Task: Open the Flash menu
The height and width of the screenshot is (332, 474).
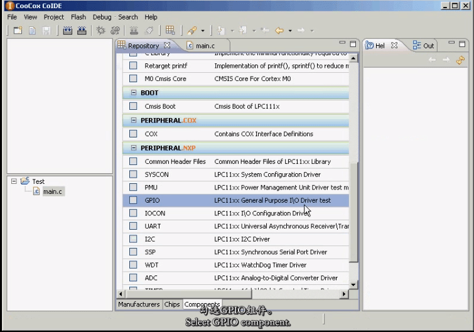Action: 78,17
